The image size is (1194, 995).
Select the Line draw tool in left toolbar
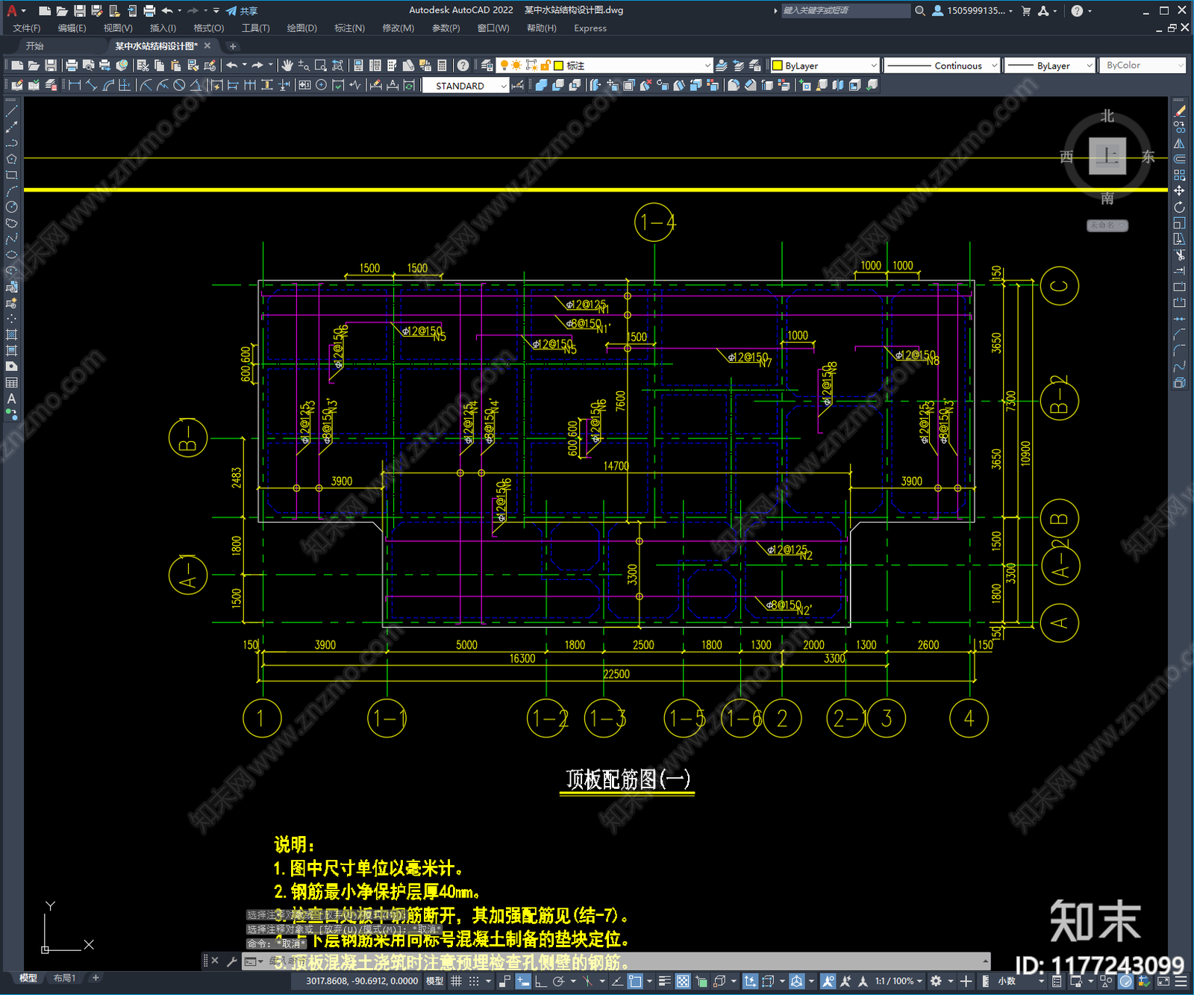coord(11,111)
